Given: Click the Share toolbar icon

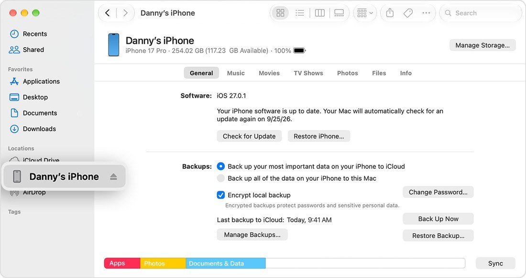Looking at the screenshot, I should (x=390, y=13).
